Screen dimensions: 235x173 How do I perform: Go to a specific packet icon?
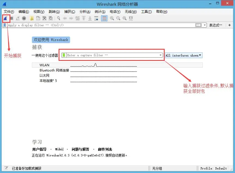click(x=77, y=18)
